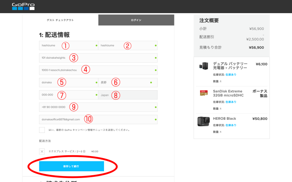Click the 配送割引 amount ¥2,500.00
This screenshot has width=292, height=182.
(x=255, y=39)
